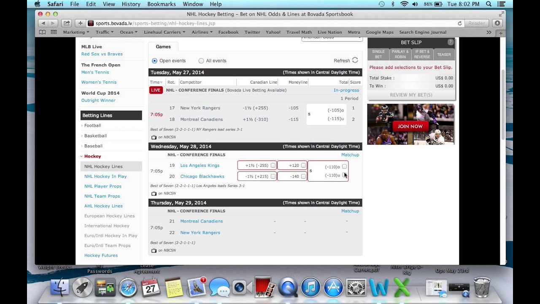Click Review My Bet(s) button
540x304 pixels.
pos(411,95)
